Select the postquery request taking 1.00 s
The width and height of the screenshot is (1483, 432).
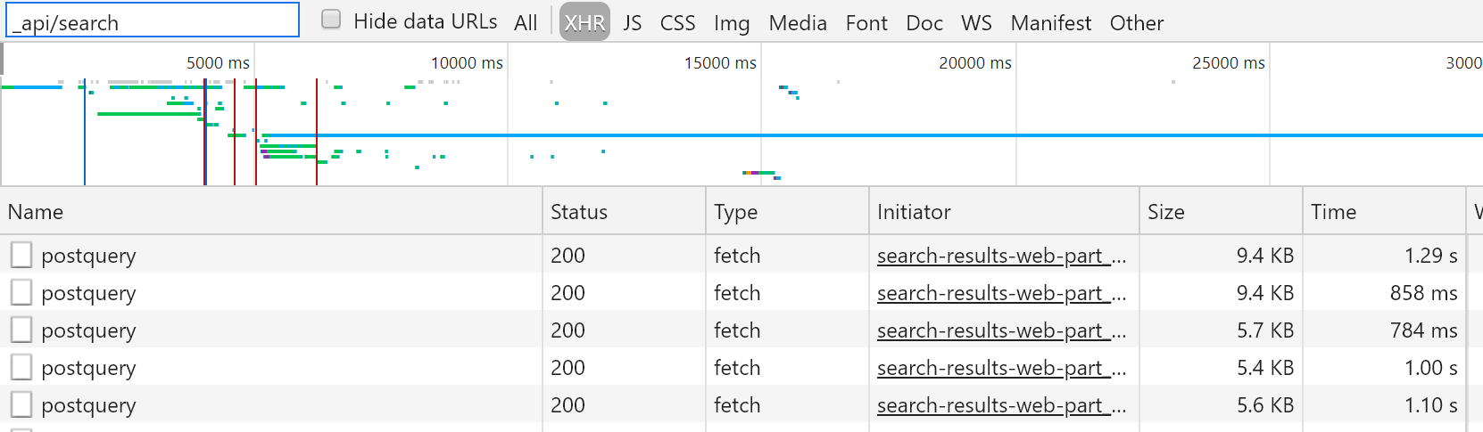[741, 367]
